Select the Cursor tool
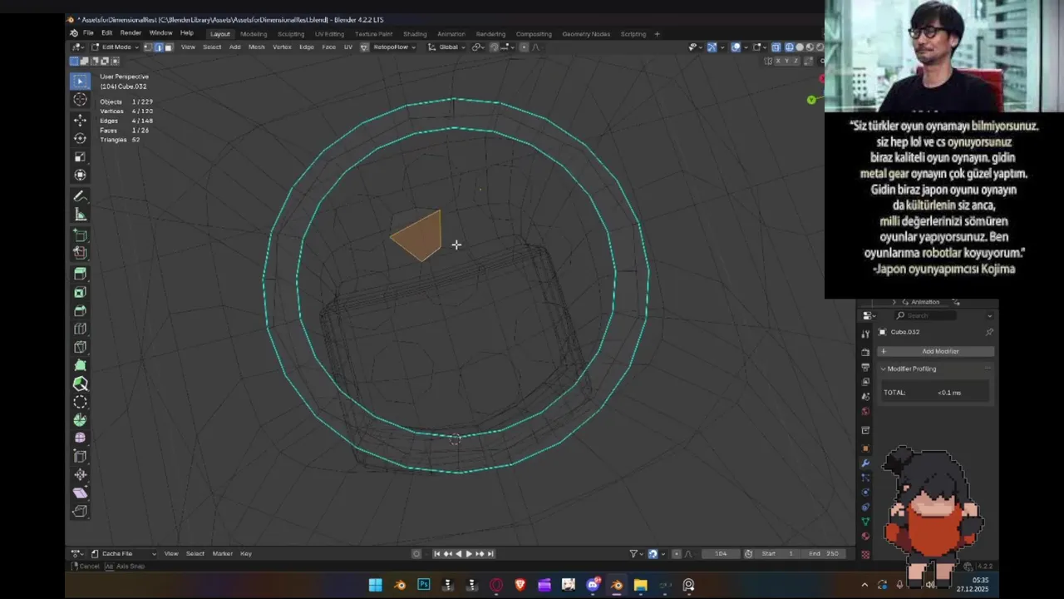 (x=80, y=100)
